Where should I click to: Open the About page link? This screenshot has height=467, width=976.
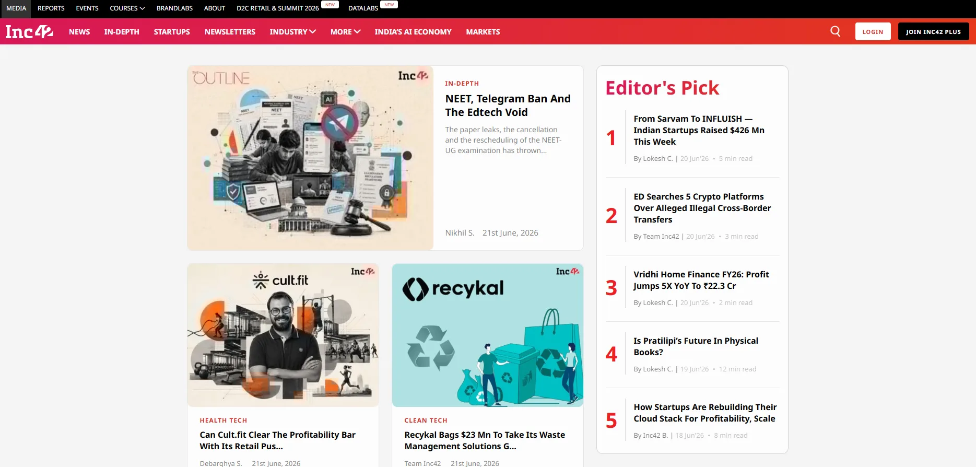pos(215,8)
